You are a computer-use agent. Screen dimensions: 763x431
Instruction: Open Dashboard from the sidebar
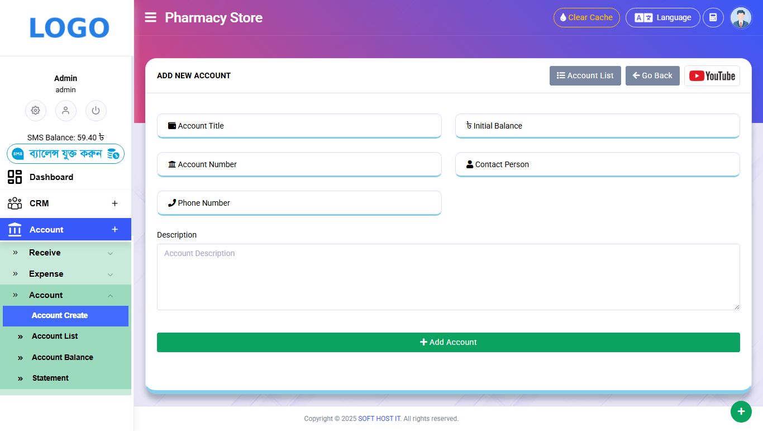point(51,177)
